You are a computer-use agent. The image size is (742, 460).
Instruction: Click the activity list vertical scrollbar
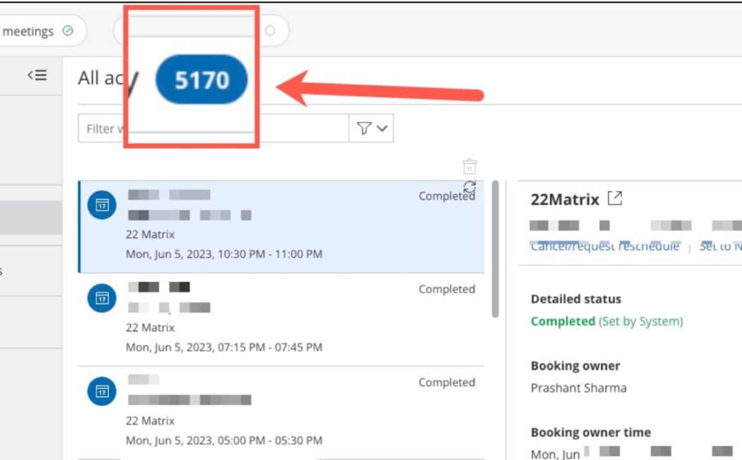pos(495,249)
